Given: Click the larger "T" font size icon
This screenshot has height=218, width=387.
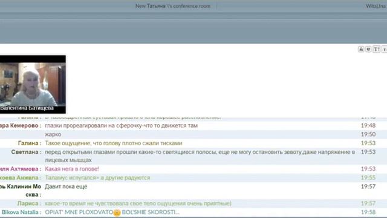Looking at the screenshot, I should [376, 49].
